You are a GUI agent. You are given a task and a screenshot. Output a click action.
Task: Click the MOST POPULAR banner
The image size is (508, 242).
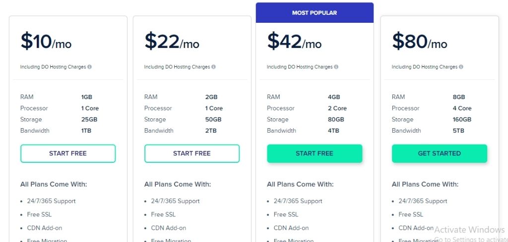click(x=315, y=13)
